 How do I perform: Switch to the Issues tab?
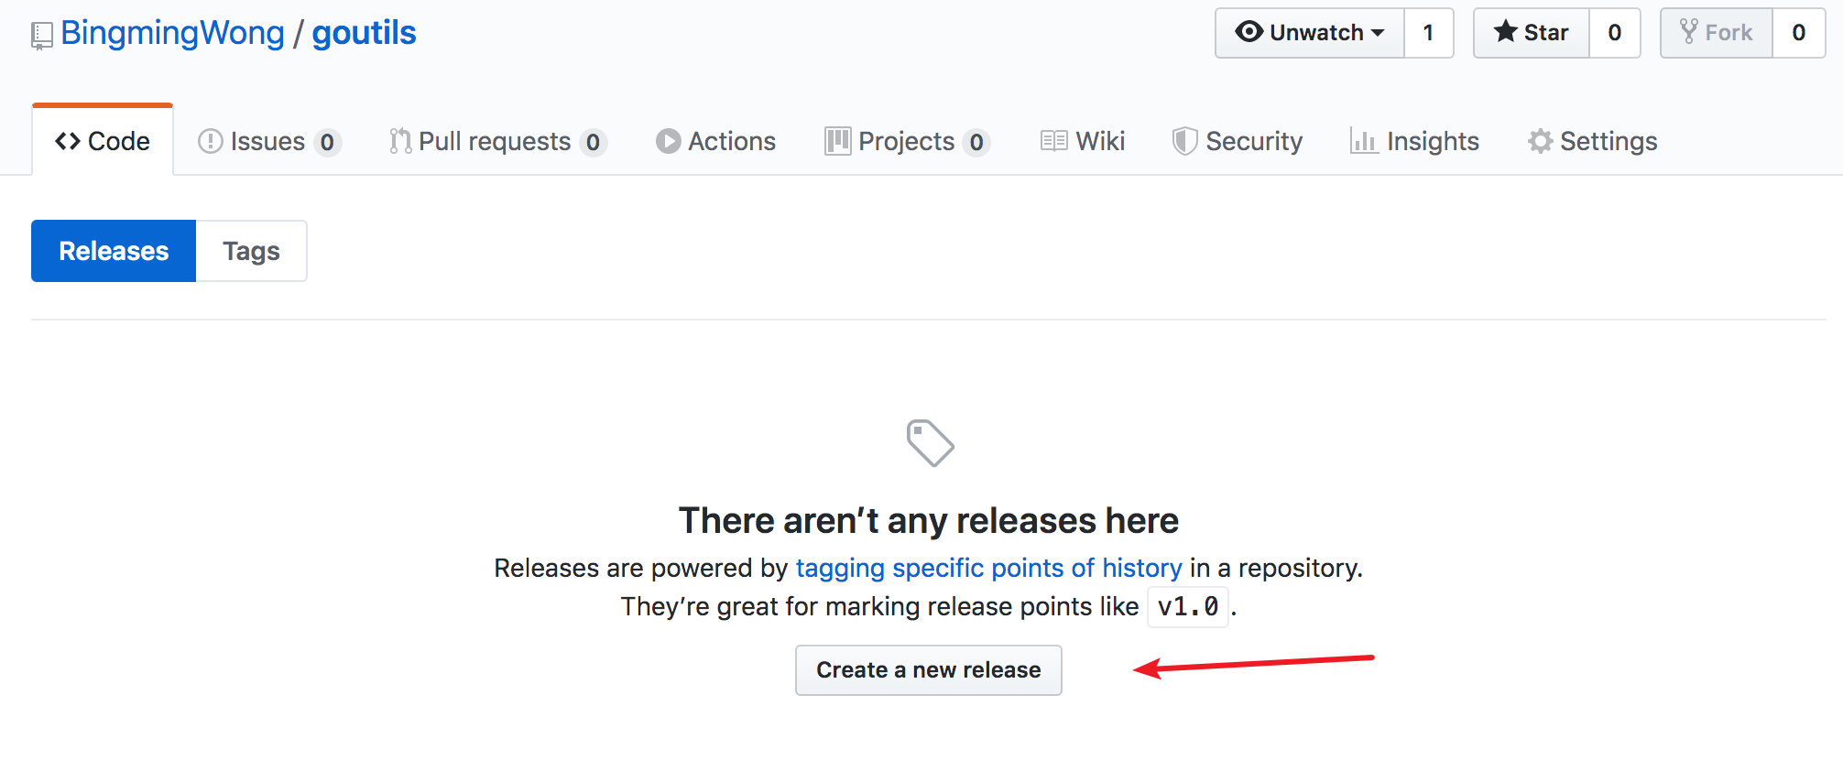pyautogui.click(x=270, y=141)
